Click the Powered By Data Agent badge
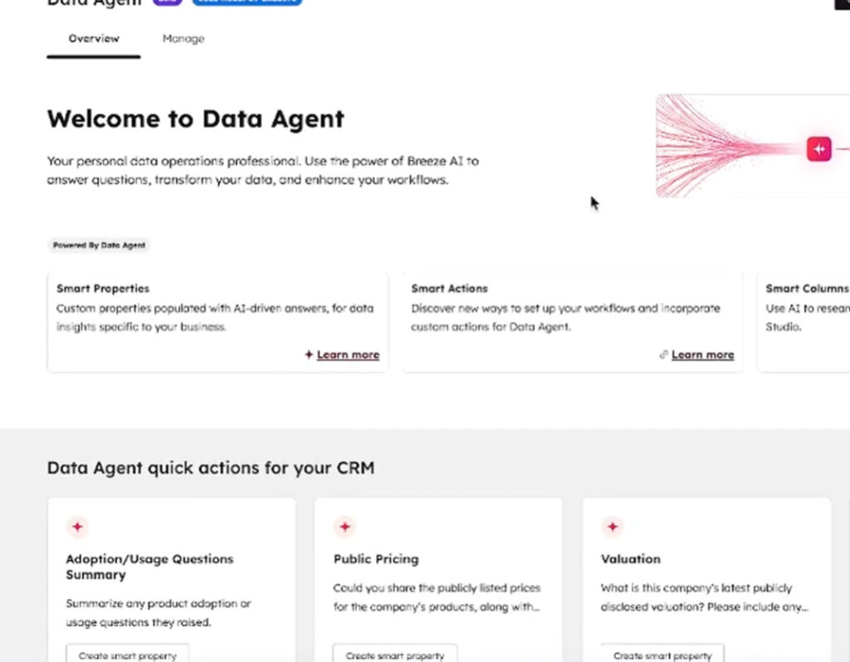The image size is (850, 662). pyautogui.click(x=99, y=246)
